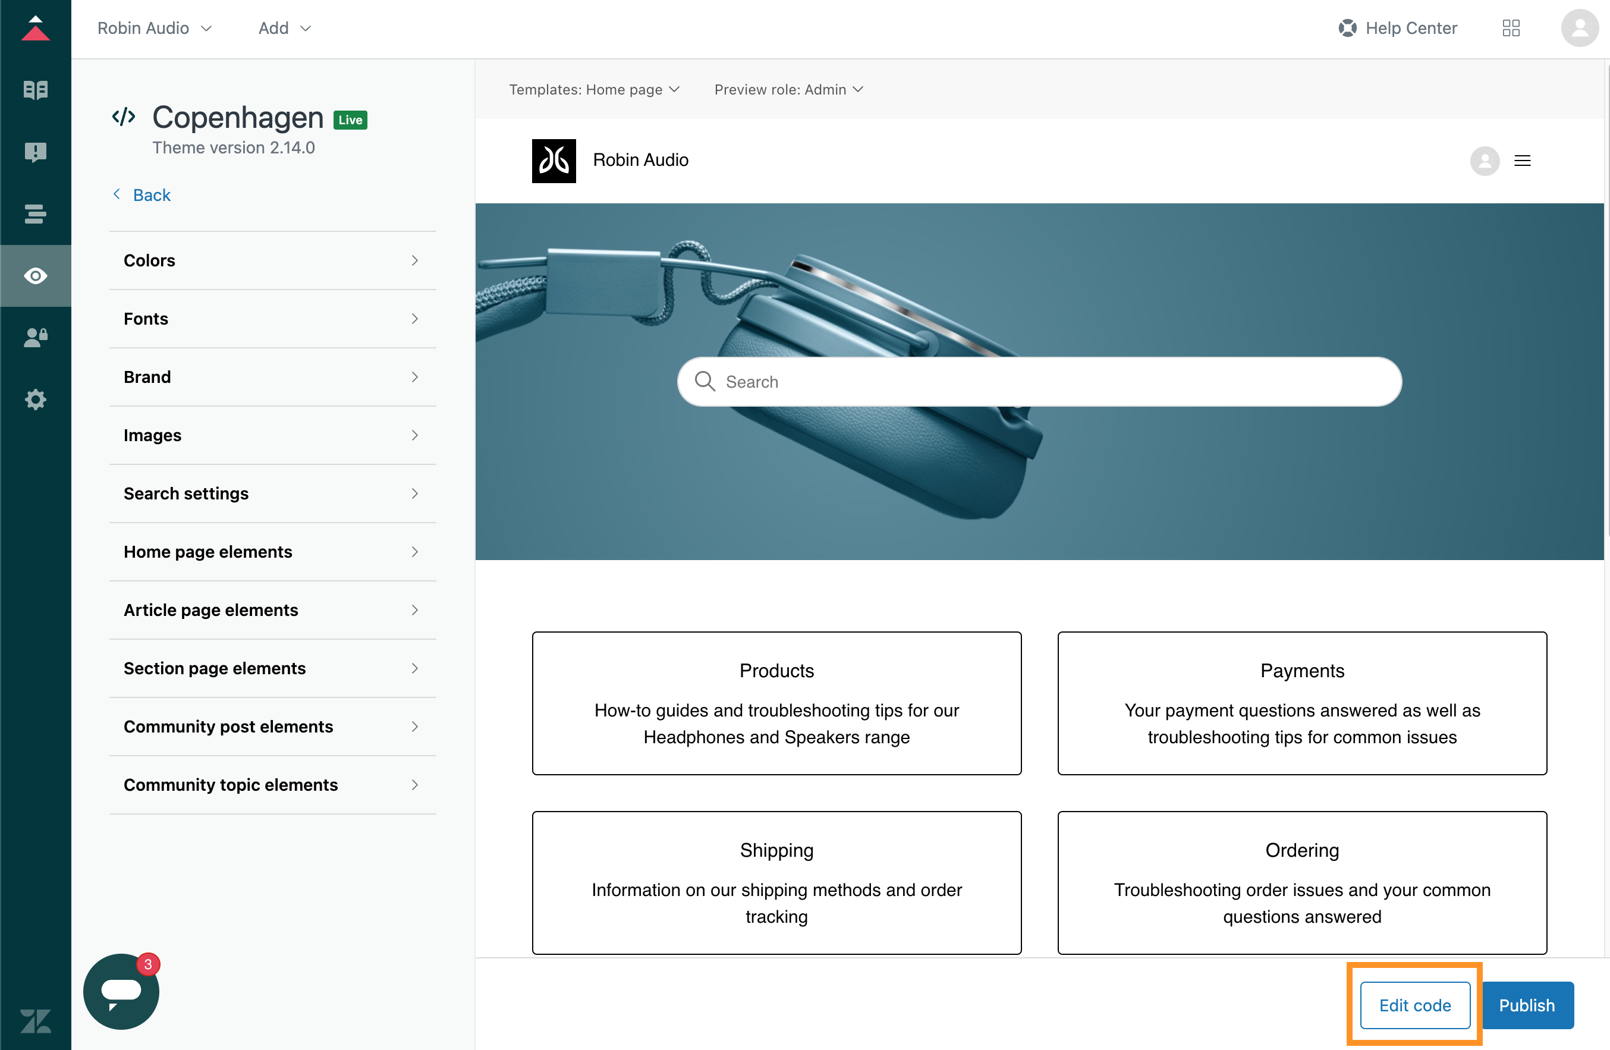Click the Edit code button
This screenshot has width=1610, height=1050.
(x=1414, y=1005)
